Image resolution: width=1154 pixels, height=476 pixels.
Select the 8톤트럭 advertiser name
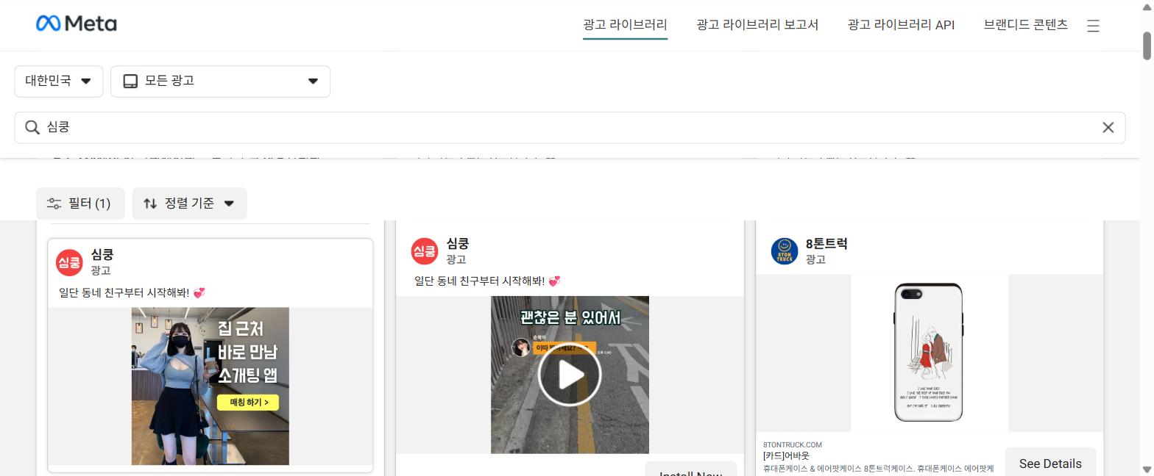pos(826,244)
